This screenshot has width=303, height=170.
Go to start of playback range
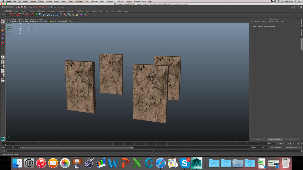click(278, 144)
